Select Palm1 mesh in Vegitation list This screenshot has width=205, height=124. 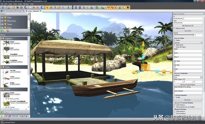click(15, 43)
